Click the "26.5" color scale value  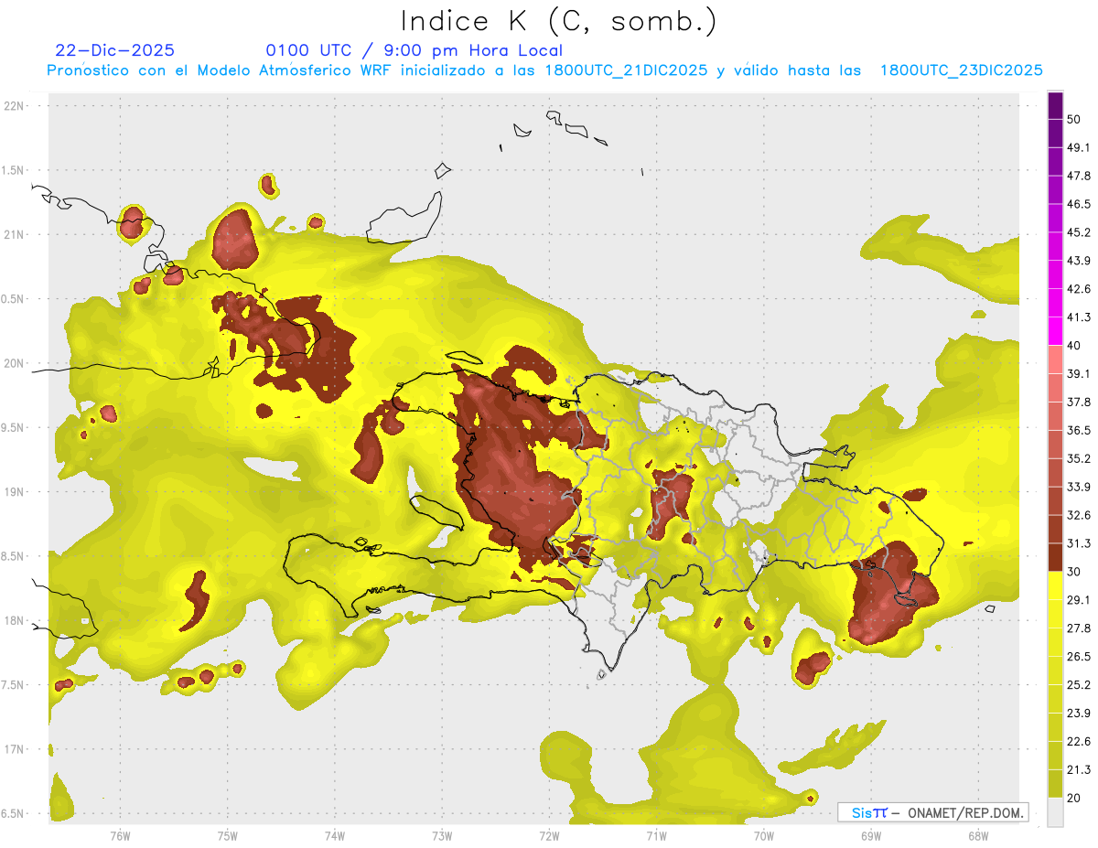(1079, 657)
